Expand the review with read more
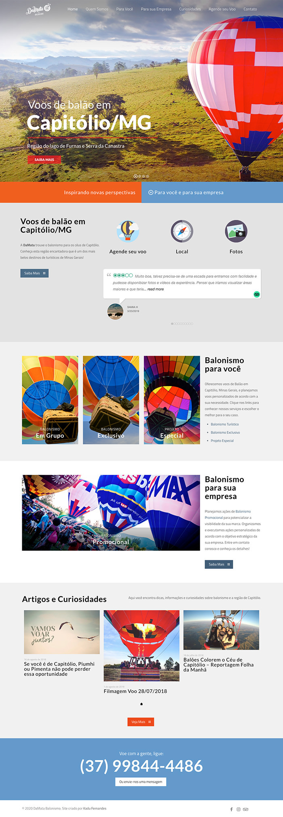Image resolution: width=283 pixels, height=817 pixels. click(x=156, y=289)
